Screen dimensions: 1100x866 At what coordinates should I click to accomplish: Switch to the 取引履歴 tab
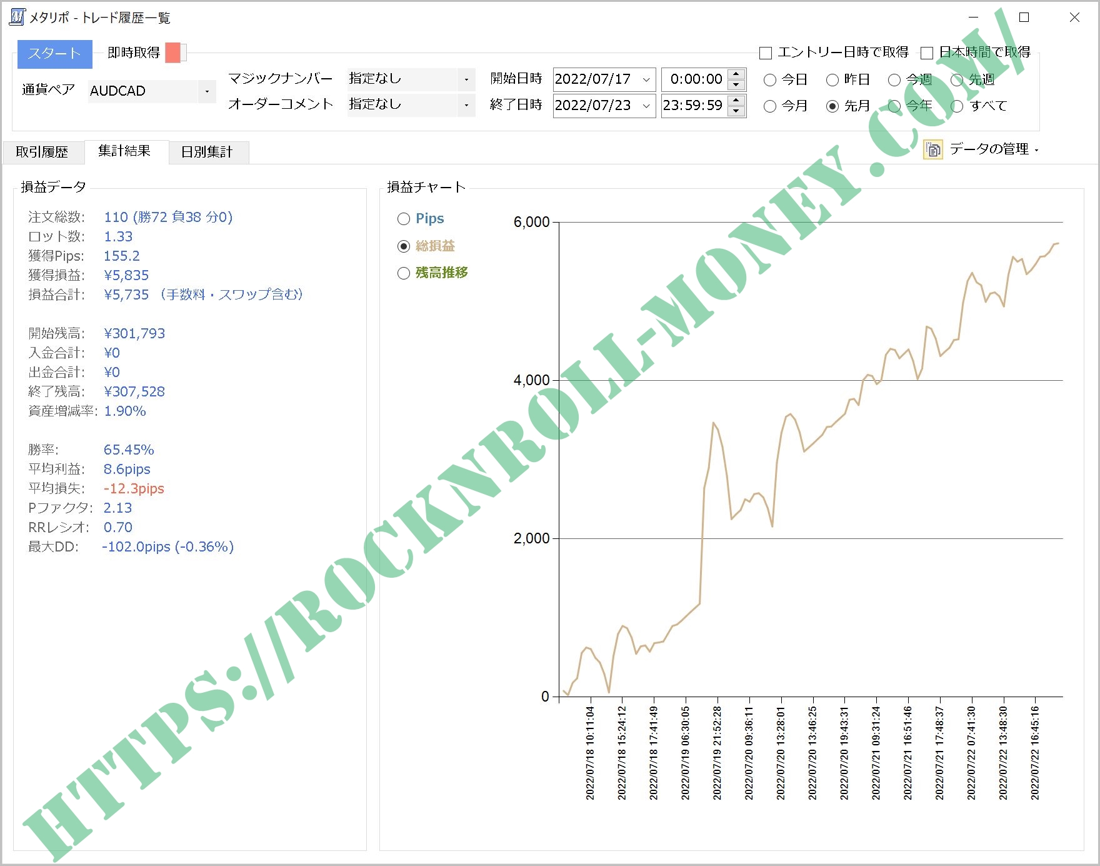click(x=43, y=151)
